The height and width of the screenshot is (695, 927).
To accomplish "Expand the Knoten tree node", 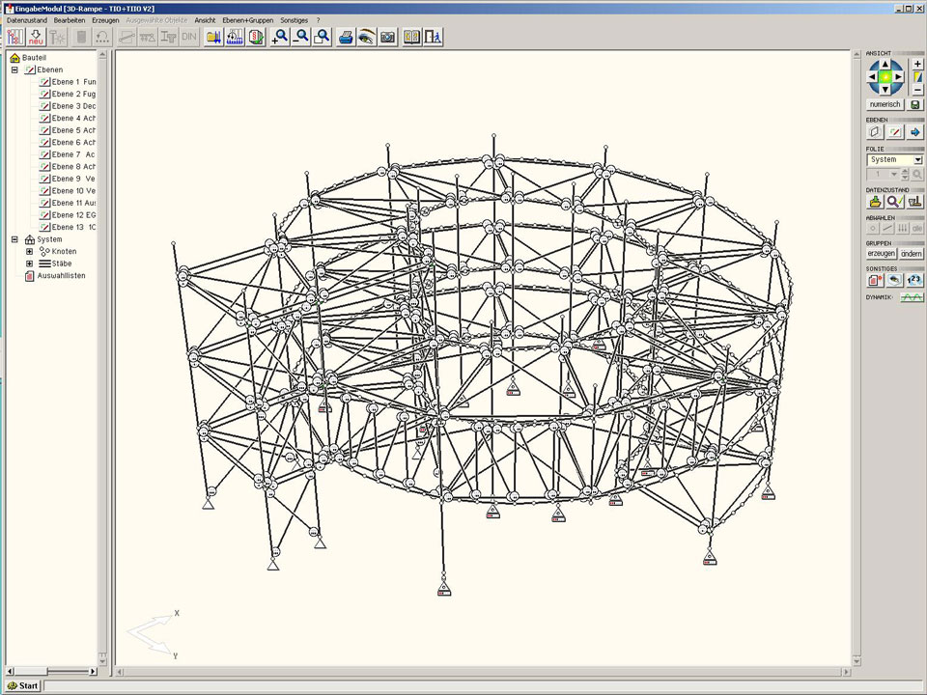I will 29,251.
